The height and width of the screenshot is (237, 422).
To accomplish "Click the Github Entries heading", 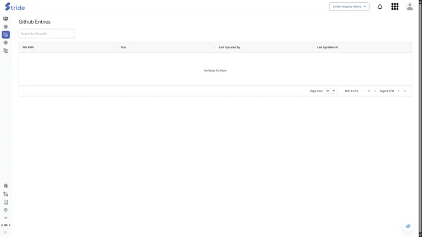I will point(35,22).
